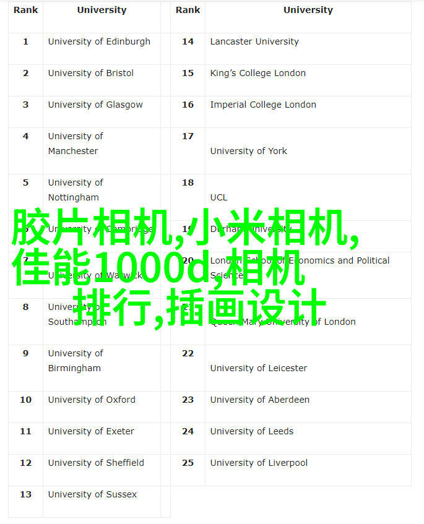Viewport: 424px width, 524px height.
Task: Click rank number 15
Action: (188, 73)
